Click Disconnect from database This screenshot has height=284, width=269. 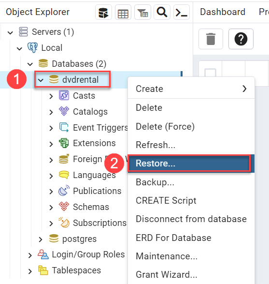(x=191, y=219)
